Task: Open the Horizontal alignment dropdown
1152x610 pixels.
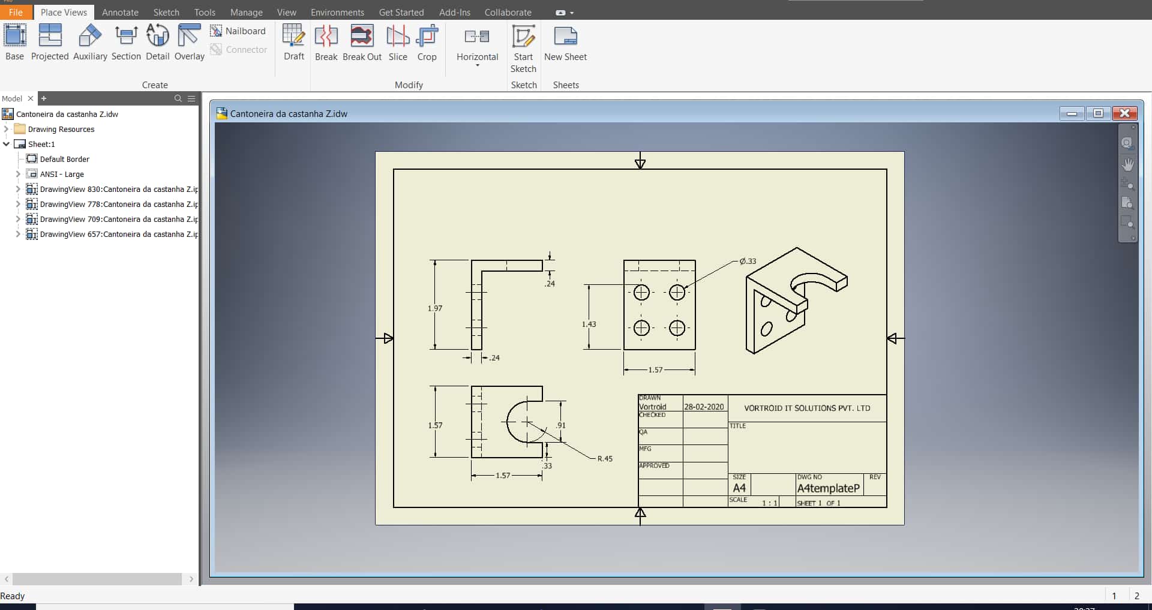Action: [478, 65]
